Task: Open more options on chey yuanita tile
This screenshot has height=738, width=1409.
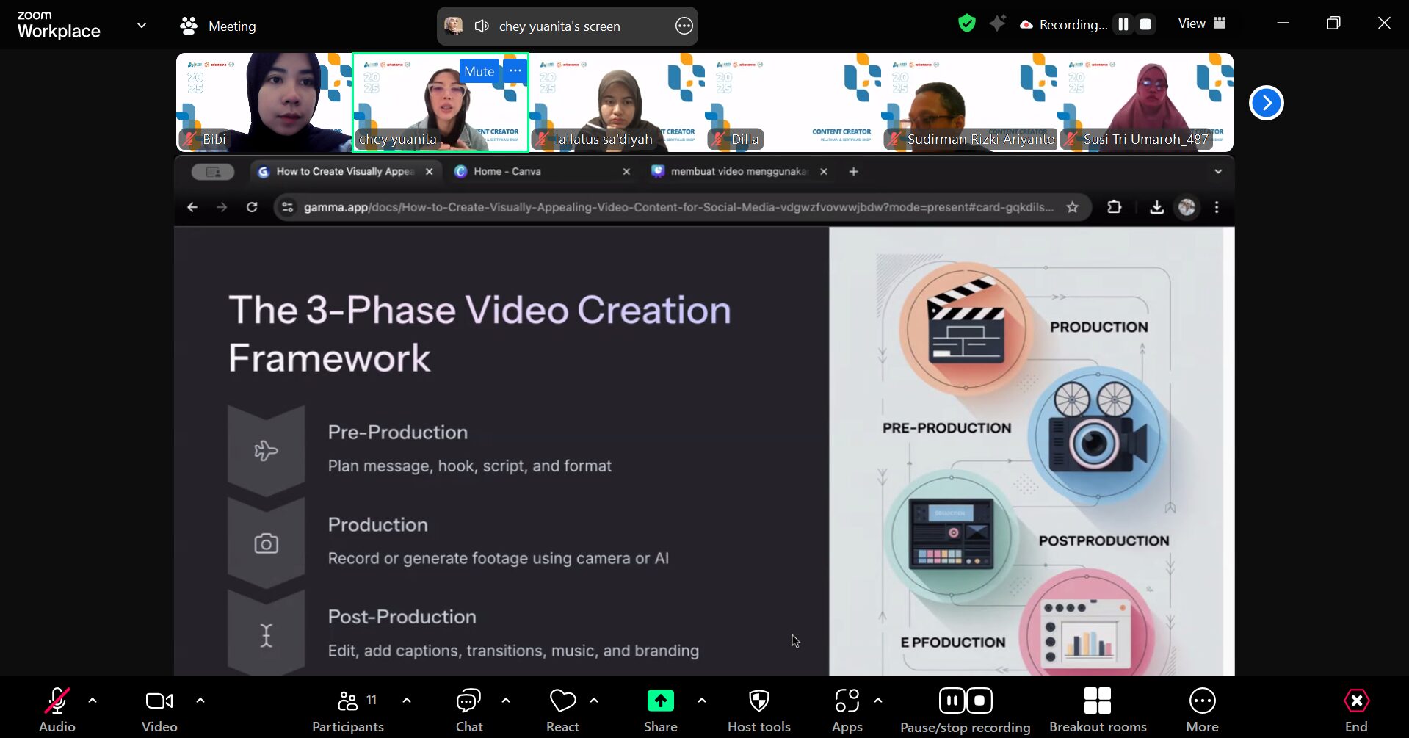Action: [x=515, y=71]
